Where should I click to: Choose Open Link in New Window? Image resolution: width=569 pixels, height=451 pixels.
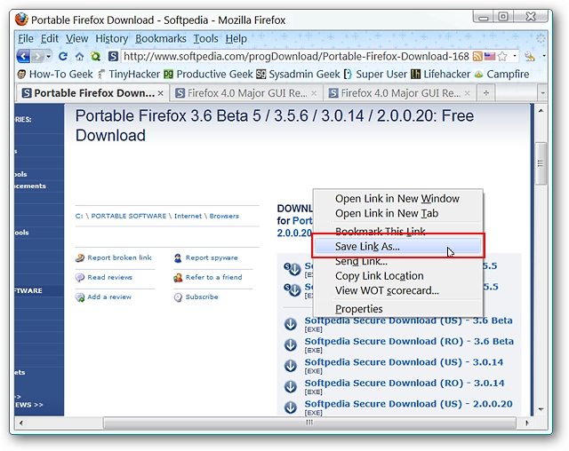(397, 199)
